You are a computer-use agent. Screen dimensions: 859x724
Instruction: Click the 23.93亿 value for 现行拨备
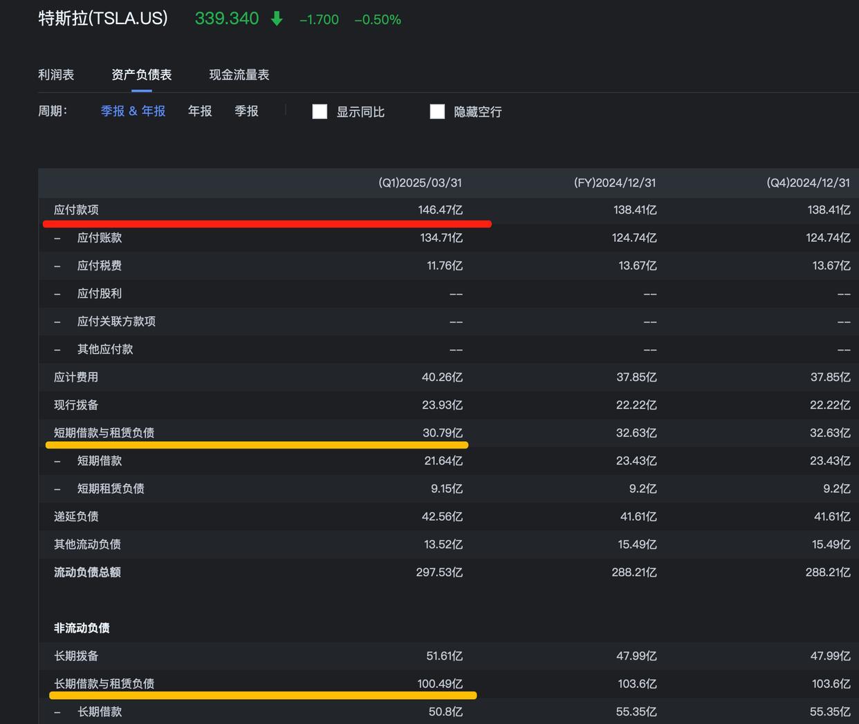coord(442,405)
